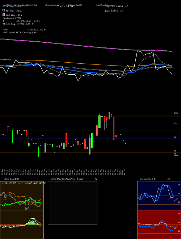This screenshot has width=181, height=239.
Task: Open the ADX indicator chart panel
Action: [x=22, y=196]
